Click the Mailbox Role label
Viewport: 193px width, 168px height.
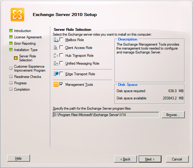click(x=75, y=40)
